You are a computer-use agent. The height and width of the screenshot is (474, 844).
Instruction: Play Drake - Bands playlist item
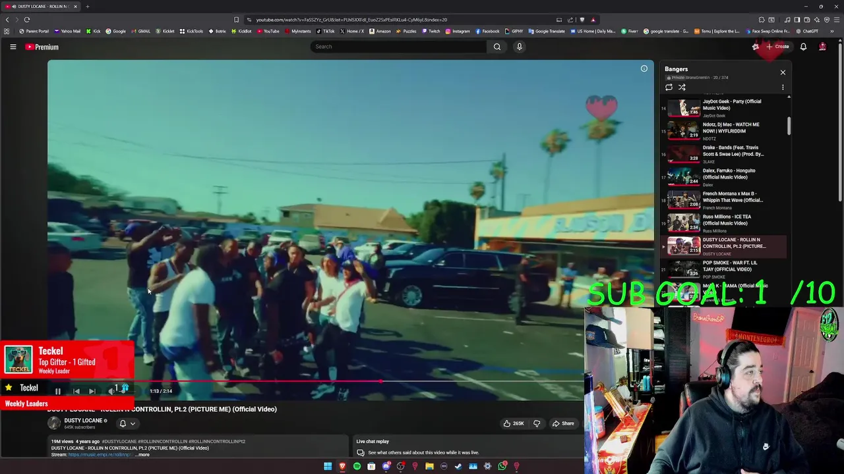[724, 154]
